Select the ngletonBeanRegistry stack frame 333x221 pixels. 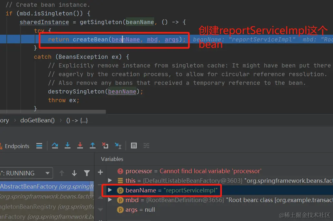coord(47,207)
